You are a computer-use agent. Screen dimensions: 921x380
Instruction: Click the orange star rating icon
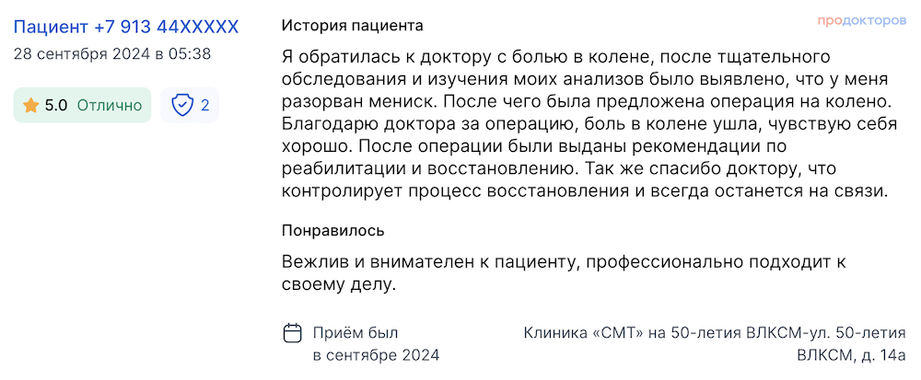click(30, 106)
